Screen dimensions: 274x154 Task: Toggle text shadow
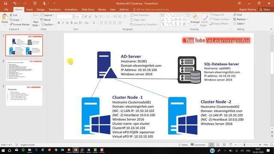pyautogui.click(x=71, y=23)
